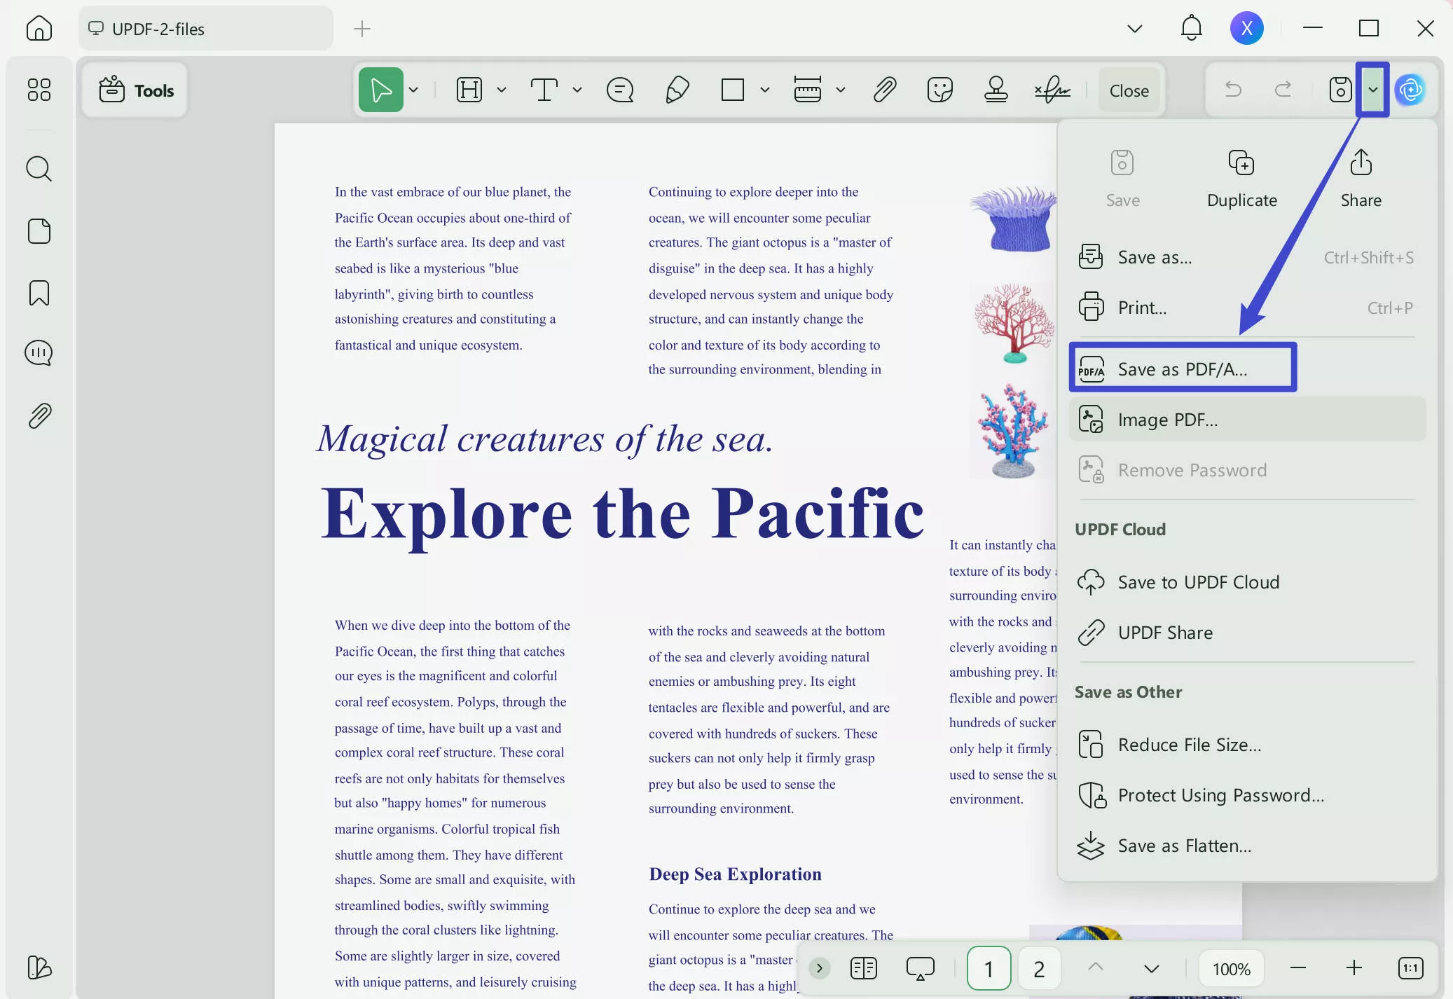Expand the shape tool dropdown
1453x999 pixels.
pyautogui.click(x=765, y=90)
